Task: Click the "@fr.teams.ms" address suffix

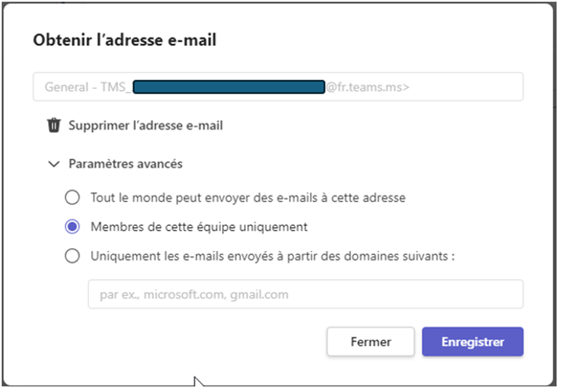Action: click(367, 87)
